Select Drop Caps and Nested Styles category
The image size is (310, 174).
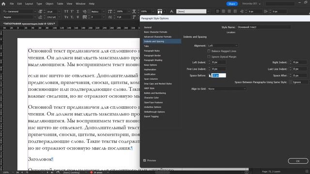point(158,84)
